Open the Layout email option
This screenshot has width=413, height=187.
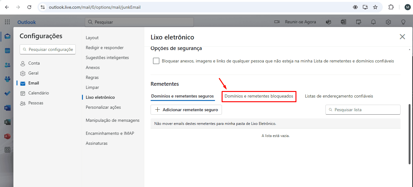pyautogui.click(x=92, y=38)
